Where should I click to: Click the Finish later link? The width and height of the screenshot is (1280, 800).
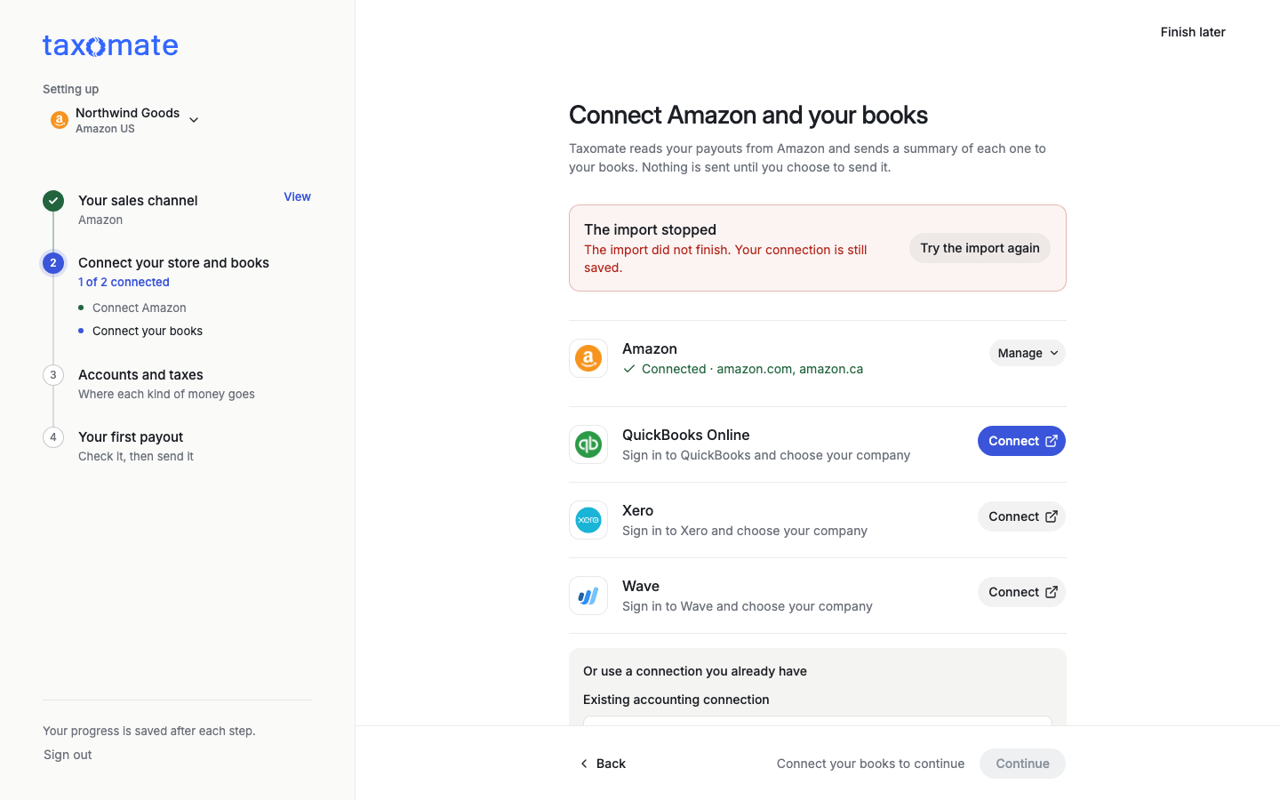point(1193,32)
